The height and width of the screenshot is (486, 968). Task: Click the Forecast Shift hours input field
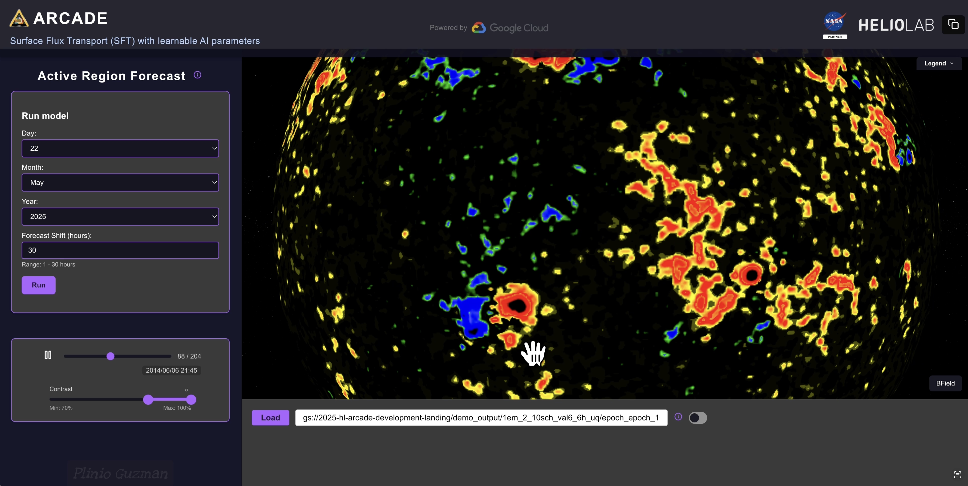point(120,250)
